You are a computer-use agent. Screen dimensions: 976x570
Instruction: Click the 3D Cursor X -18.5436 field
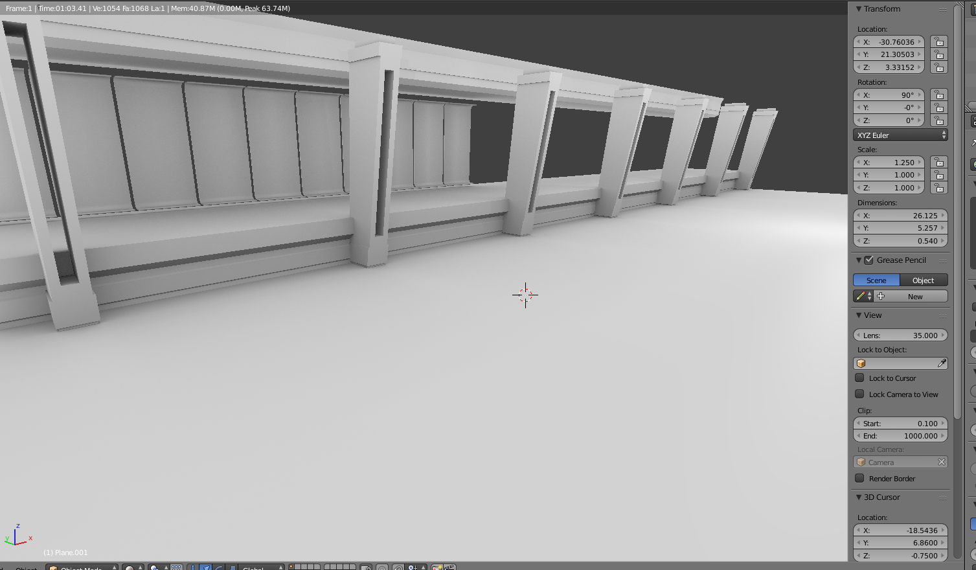coord(900,530)
